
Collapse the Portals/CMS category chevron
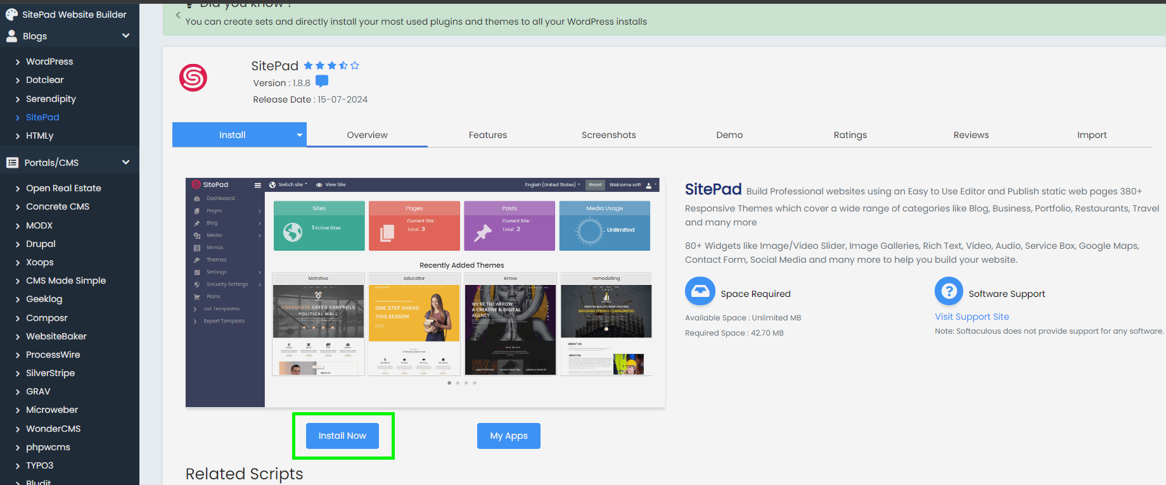tap(125, 162)
